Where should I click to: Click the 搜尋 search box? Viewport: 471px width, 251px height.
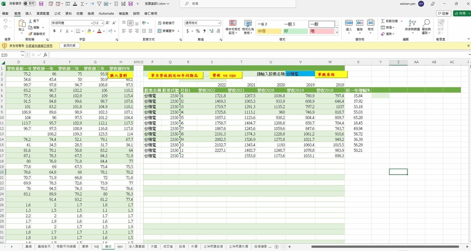[x=238, y=4]
